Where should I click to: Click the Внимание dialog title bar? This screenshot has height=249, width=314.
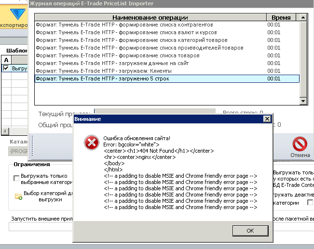point(168,119)
